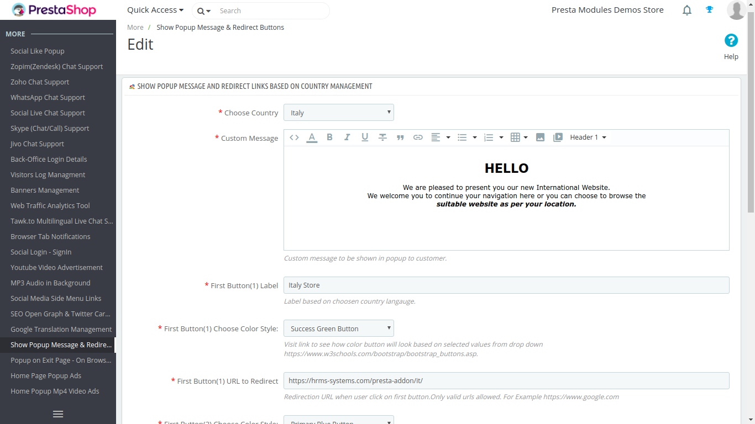Select Google Translation Management menu item
Viewport: 755px width, 424px height.
coord(61,329)
